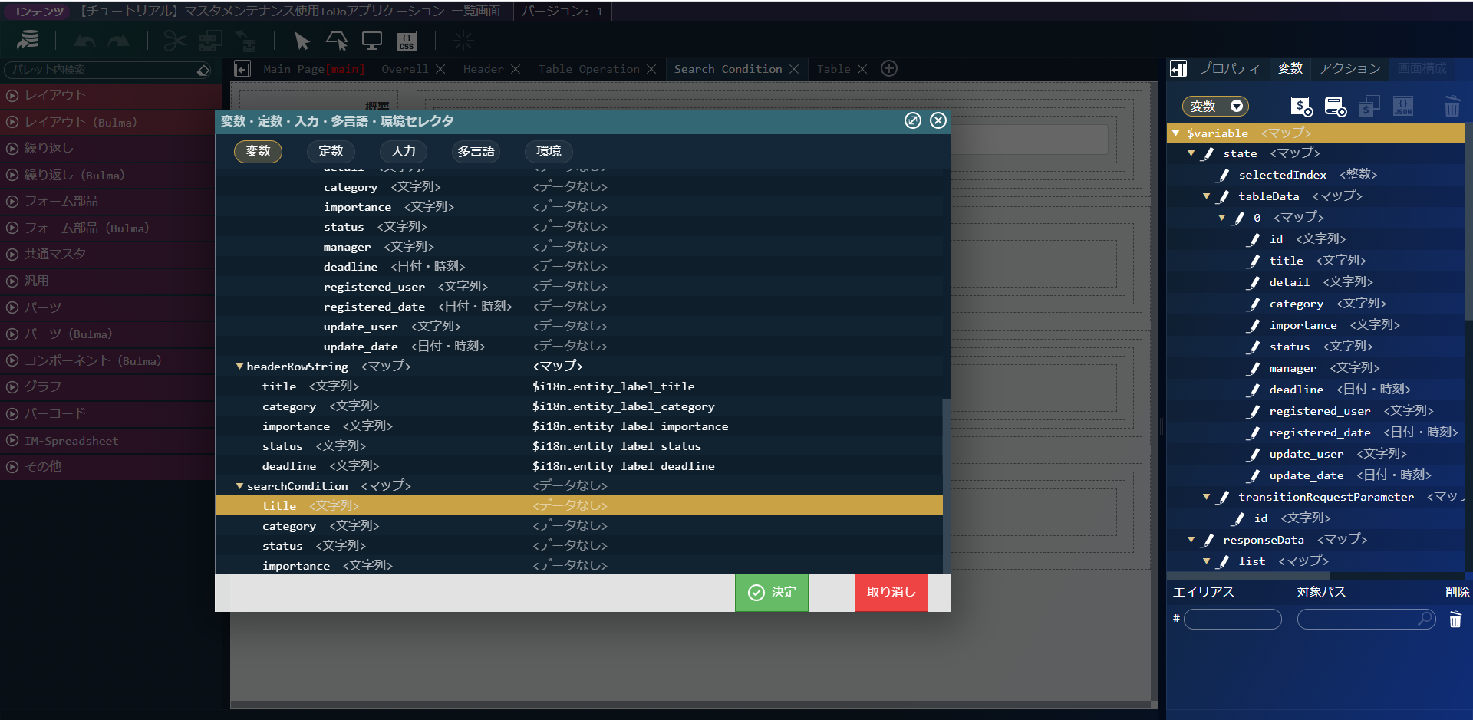The width and height of the screenshot is (1473, 720).
Task: Click the エイリアス alias input field
Action: [1232, 619]
